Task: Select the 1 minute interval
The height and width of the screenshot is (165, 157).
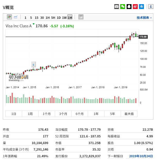Action: tap(25, 18)
